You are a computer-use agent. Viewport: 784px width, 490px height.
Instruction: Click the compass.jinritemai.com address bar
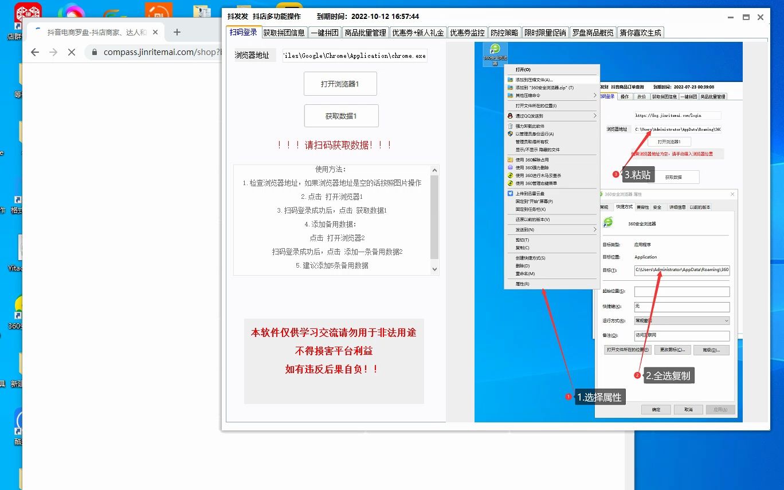point(153,52)
